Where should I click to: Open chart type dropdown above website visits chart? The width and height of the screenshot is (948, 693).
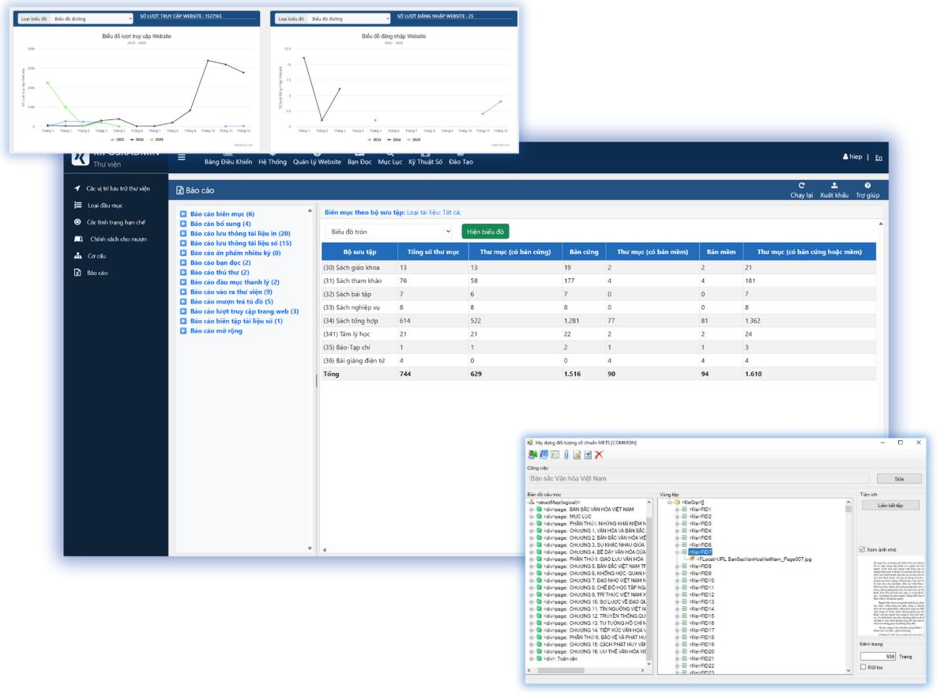[92, 17]
